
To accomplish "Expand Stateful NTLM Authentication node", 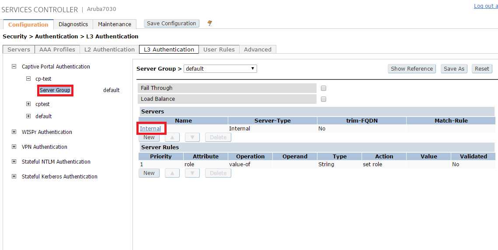I will coord(14,161).
